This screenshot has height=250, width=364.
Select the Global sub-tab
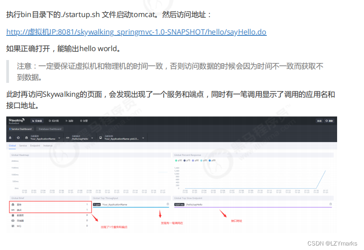(x=12, y=146)
